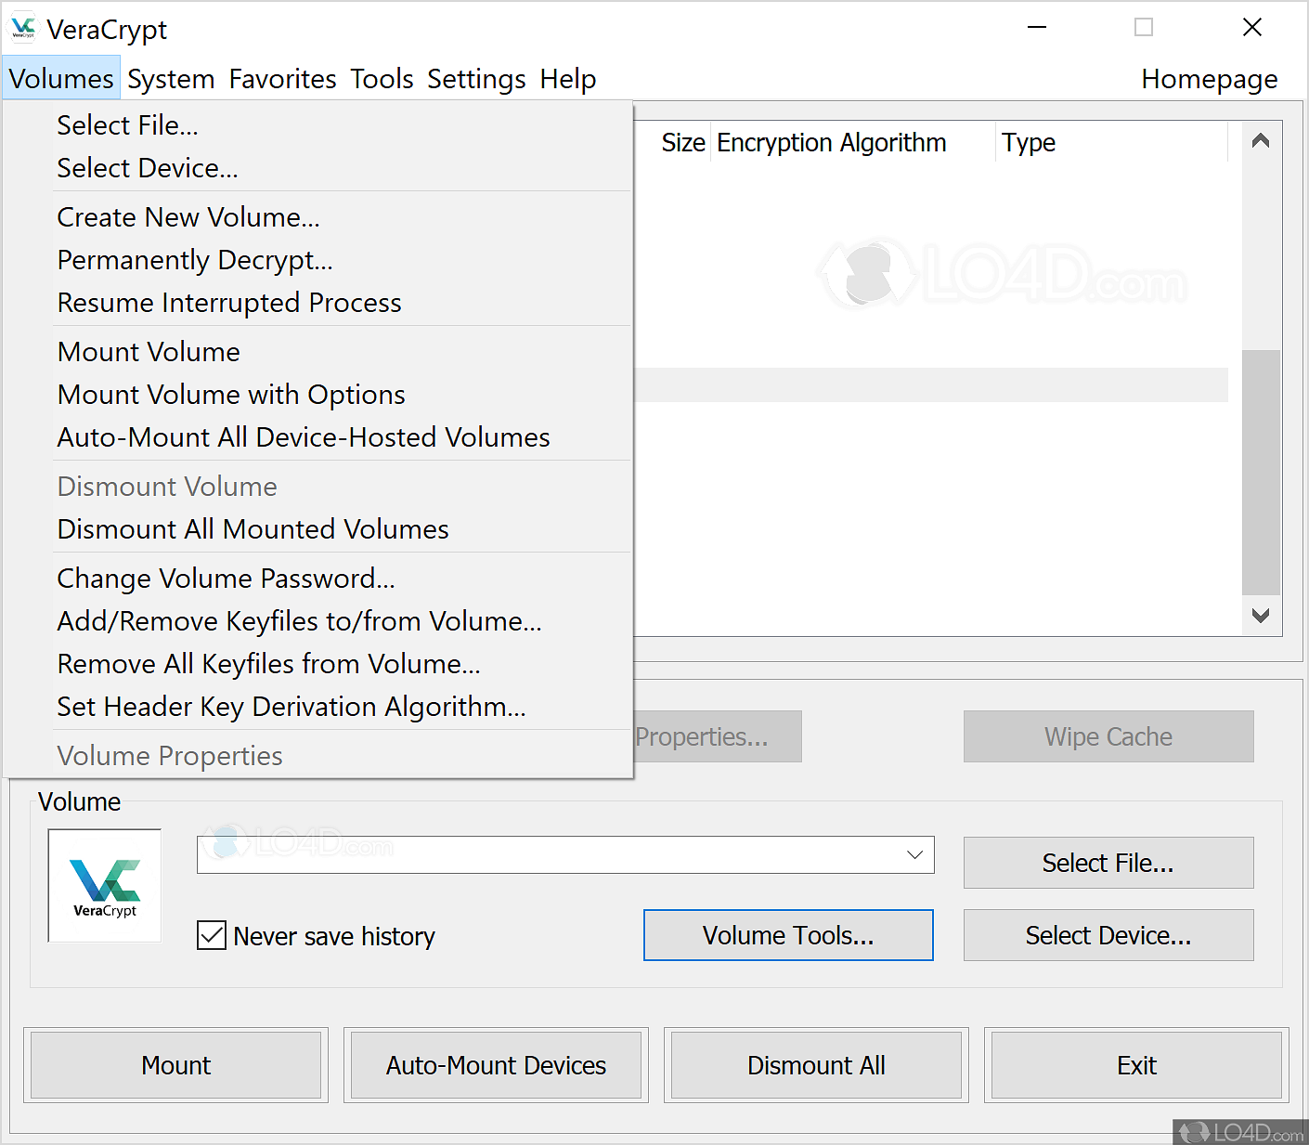Image resolution: width=1309 pixels, height=1145 pixels.
Task: Click the volume path input field
Action: [x=565, y=855]
